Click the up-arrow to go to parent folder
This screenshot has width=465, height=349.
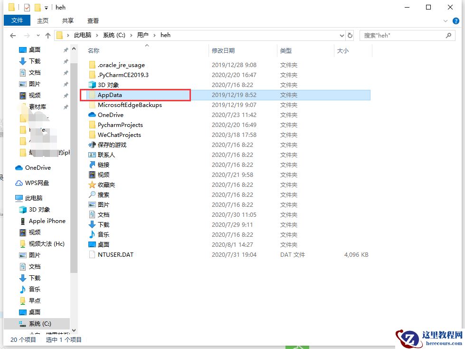click(48, 35)
